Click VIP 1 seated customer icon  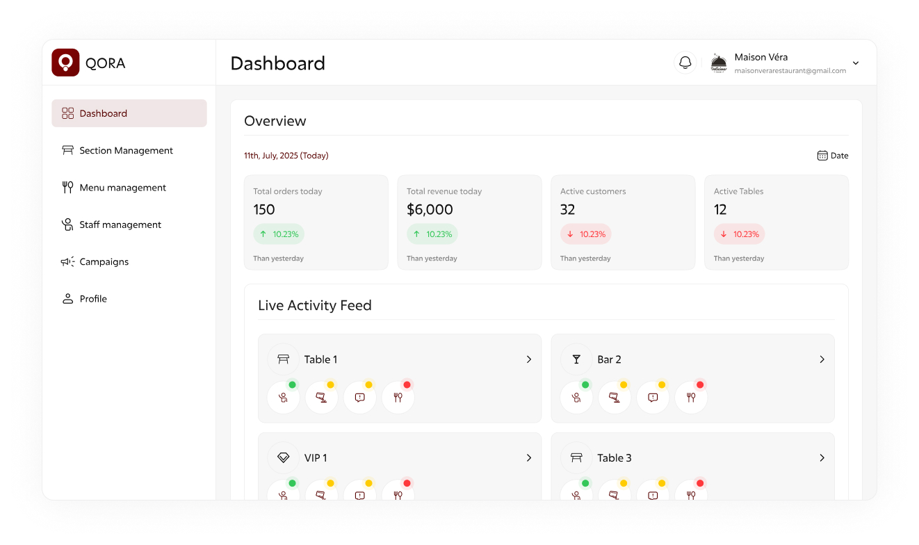click(284, 491)
